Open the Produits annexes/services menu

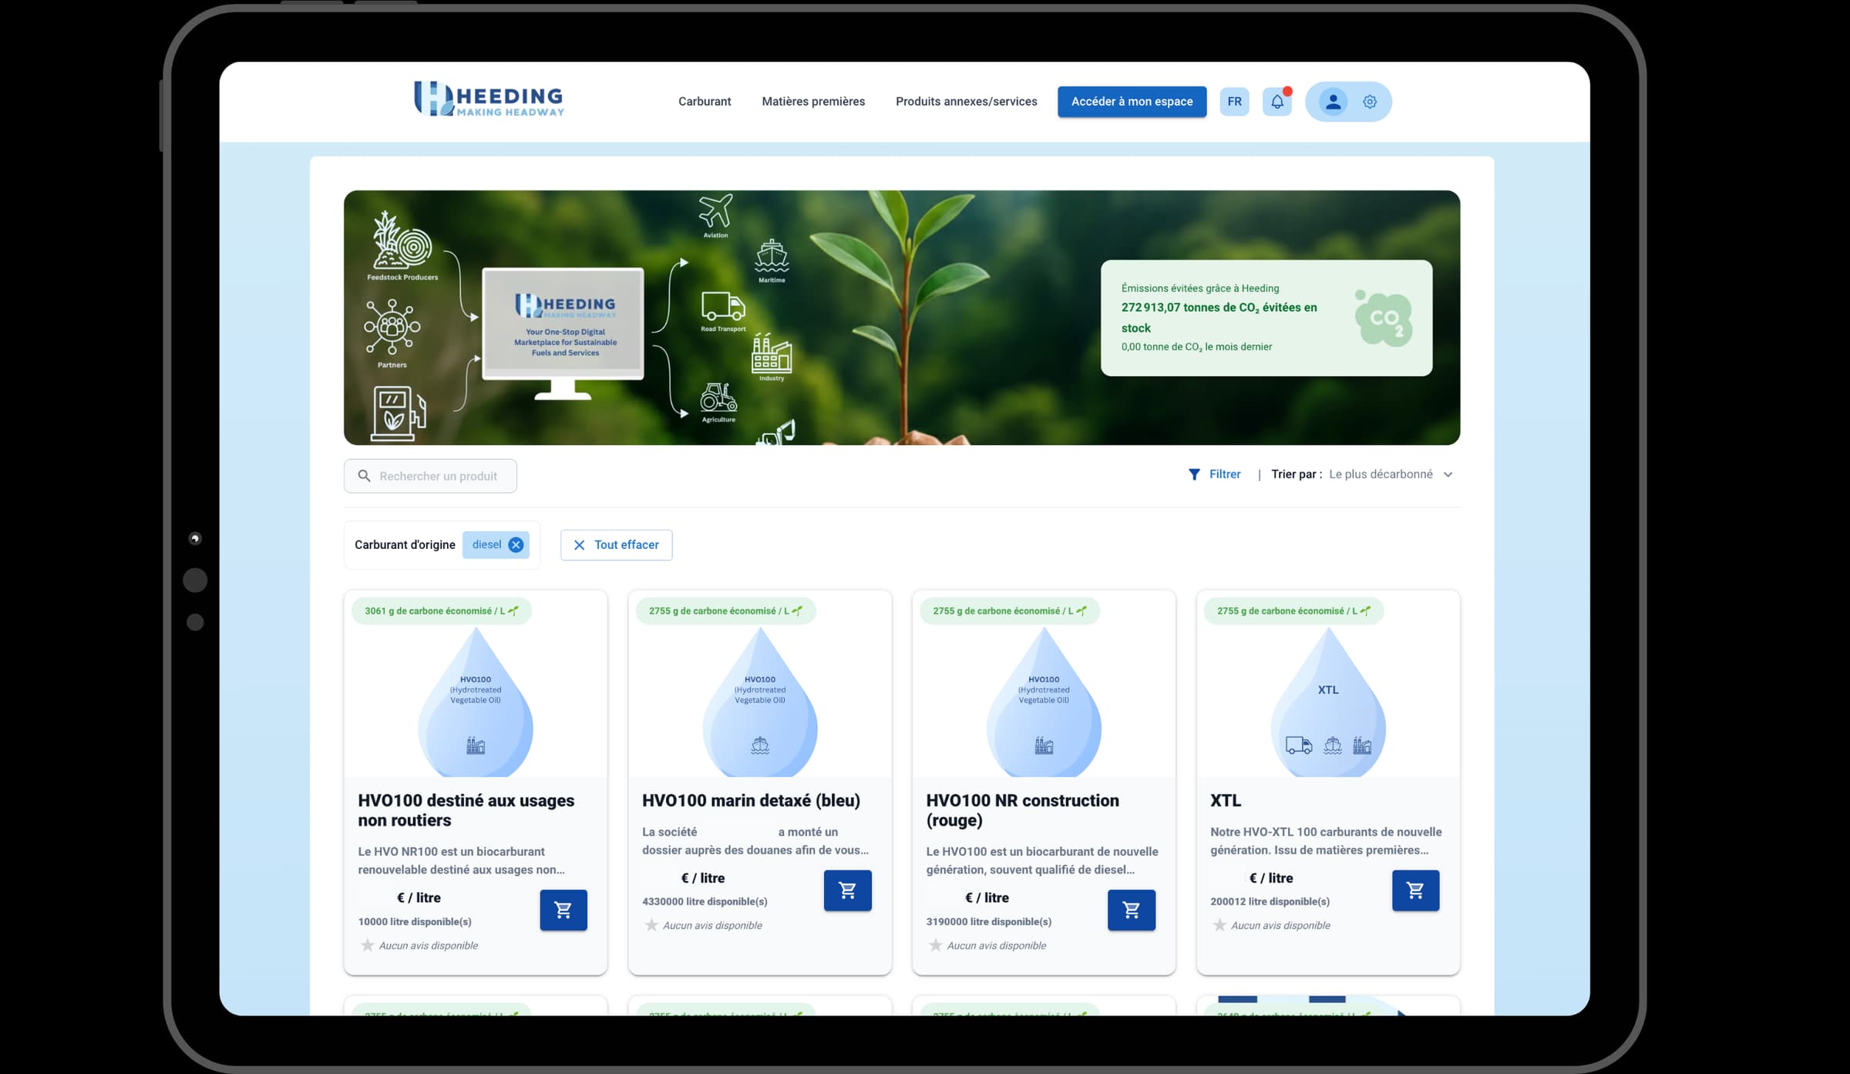click(x=967, y=102)
